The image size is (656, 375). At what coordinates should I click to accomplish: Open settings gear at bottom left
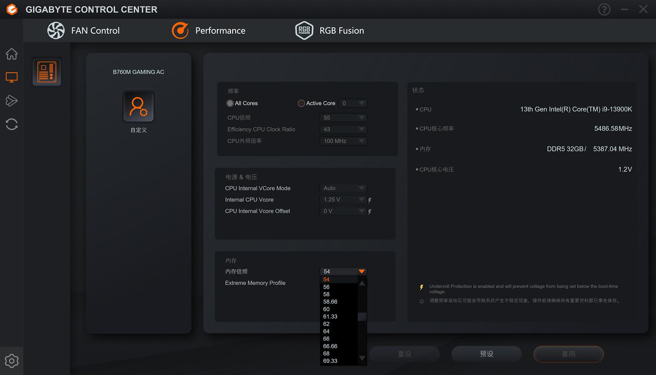click(12, 361)
